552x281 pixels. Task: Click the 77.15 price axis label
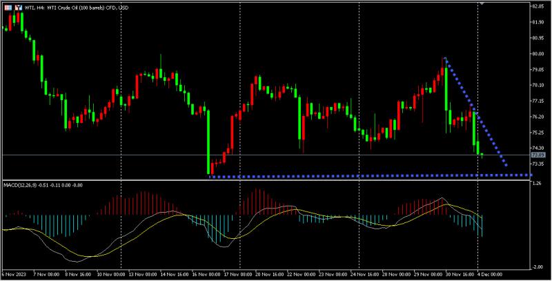coord(538,101)
